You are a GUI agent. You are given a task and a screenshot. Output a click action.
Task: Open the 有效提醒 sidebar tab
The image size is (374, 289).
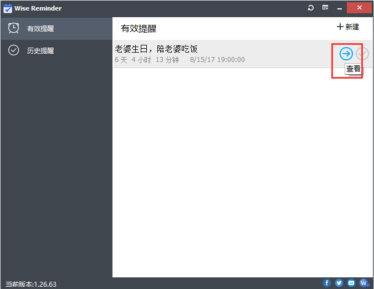pos(57,29)
